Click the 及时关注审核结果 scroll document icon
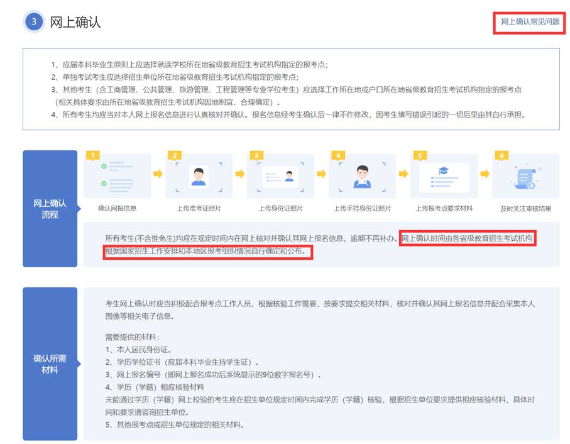Image resolution: width=570 pixels, height=444 pixels. coord(525,177)
